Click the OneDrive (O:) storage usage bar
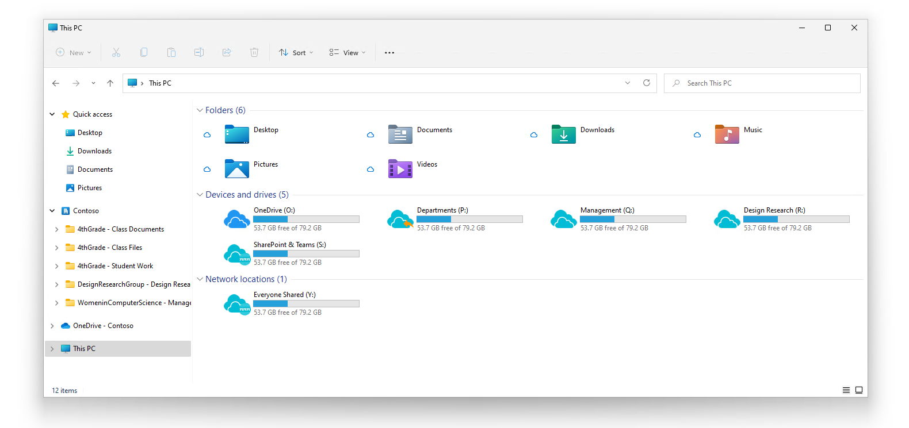 [x=306, y=219]
